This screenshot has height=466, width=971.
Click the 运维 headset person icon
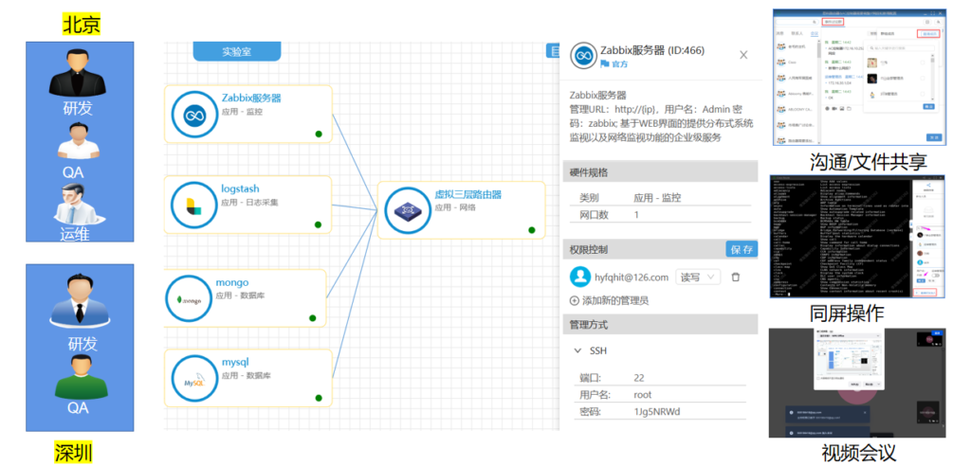(78, 204)
